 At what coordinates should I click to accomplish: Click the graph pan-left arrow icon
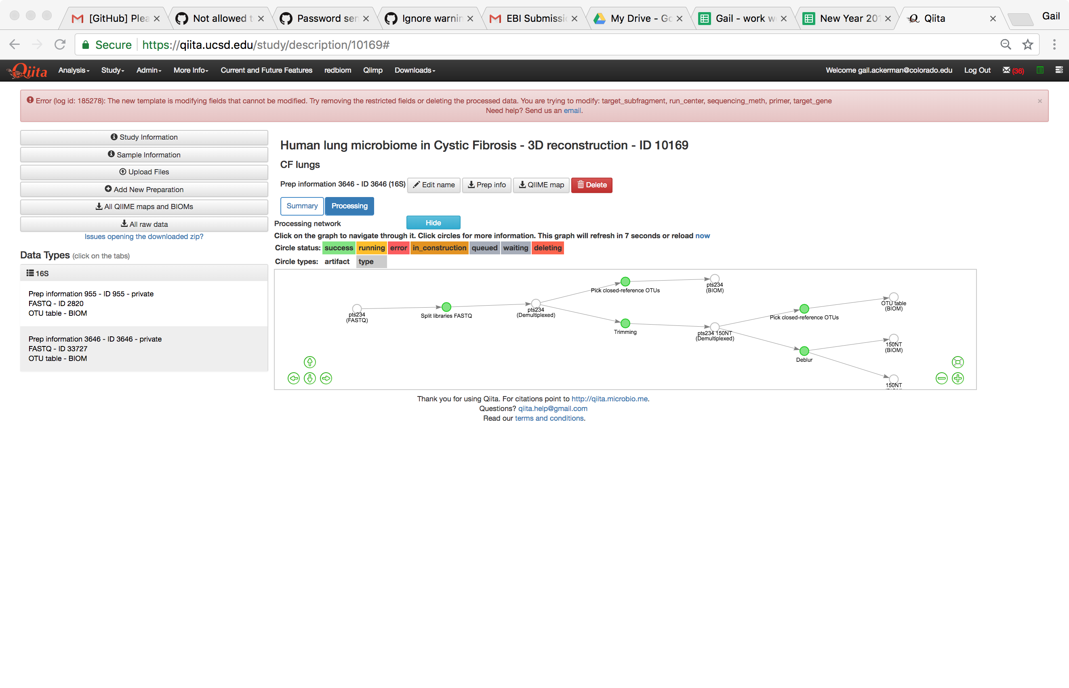point(294,378)
